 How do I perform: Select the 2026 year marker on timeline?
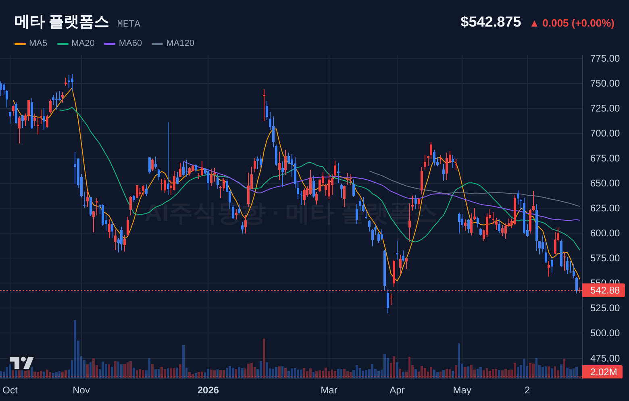208,390
